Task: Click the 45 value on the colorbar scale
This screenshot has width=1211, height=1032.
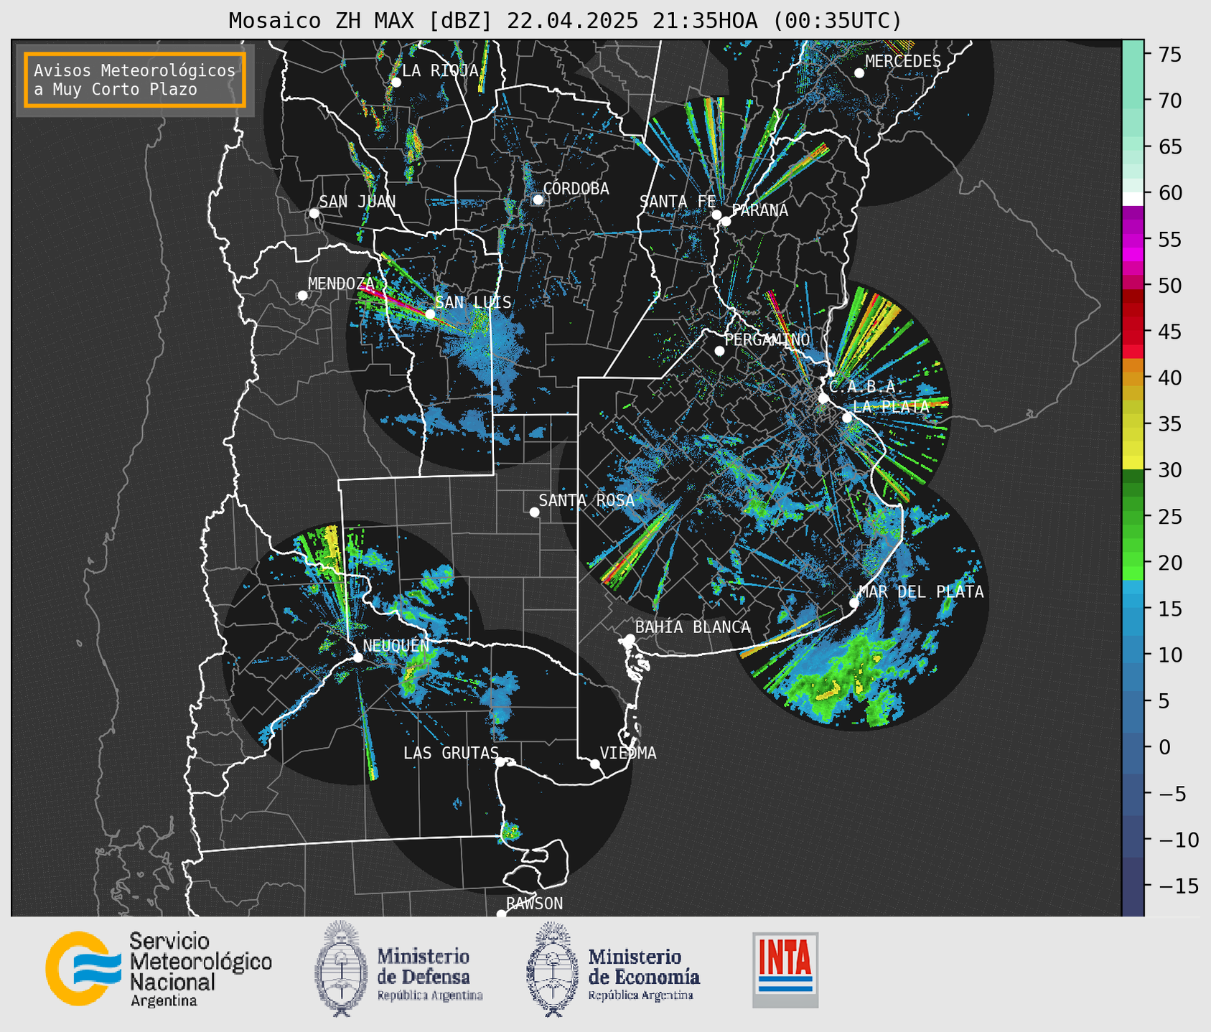Action: [1169, 332]
